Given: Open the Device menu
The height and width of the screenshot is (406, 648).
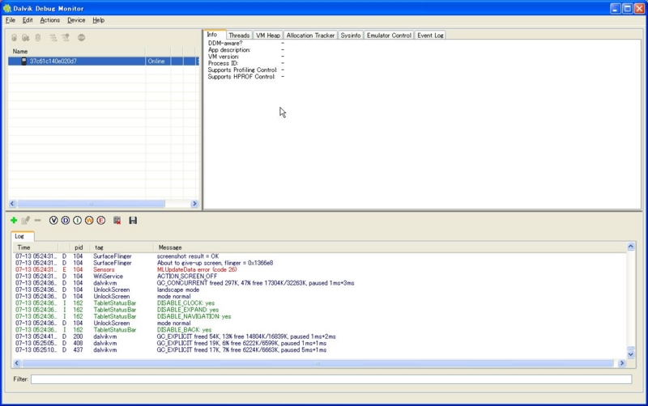Looking at the screenshot, I should 76,20.
